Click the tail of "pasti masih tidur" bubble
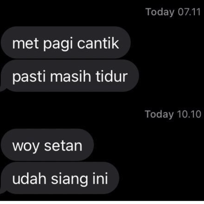This screenshot has height=204, width=204. click(x=3, y=88)
